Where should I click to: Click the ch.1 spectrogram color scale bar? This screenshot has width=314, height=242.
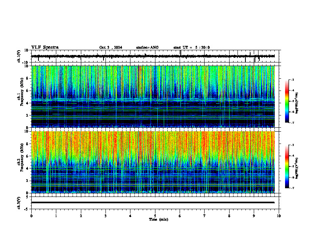click(x=287, y=101)
